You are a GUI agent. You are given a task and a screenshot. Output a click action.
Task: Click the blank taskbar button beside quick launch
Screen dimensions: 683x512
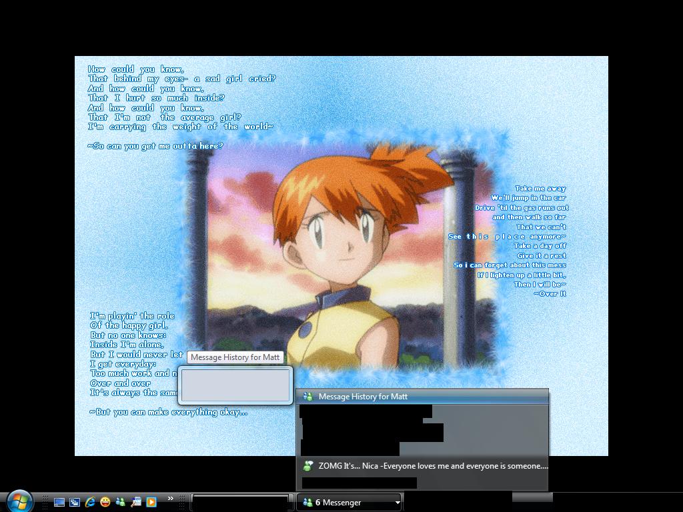[241, 503]
